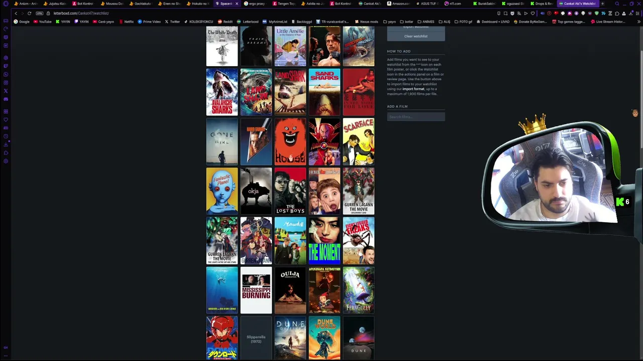
Task: Expand the ALIŞ bookmarks folder
Action: pyautogui.click(x=444, y=22)
